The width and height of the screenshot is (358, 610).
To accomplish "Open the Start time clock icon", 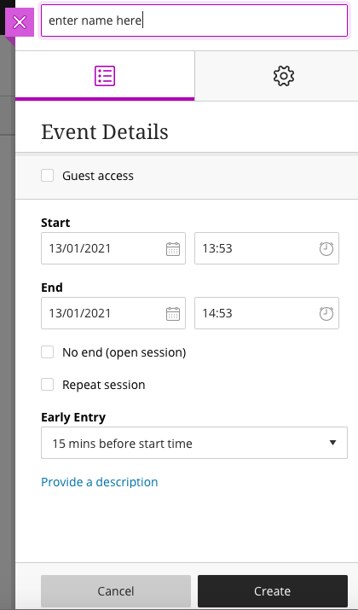I will (x=326, y=248).
